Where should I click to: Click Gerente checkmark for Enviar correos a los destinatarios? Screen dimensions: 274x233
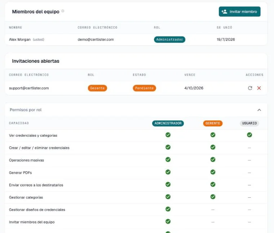213,184
